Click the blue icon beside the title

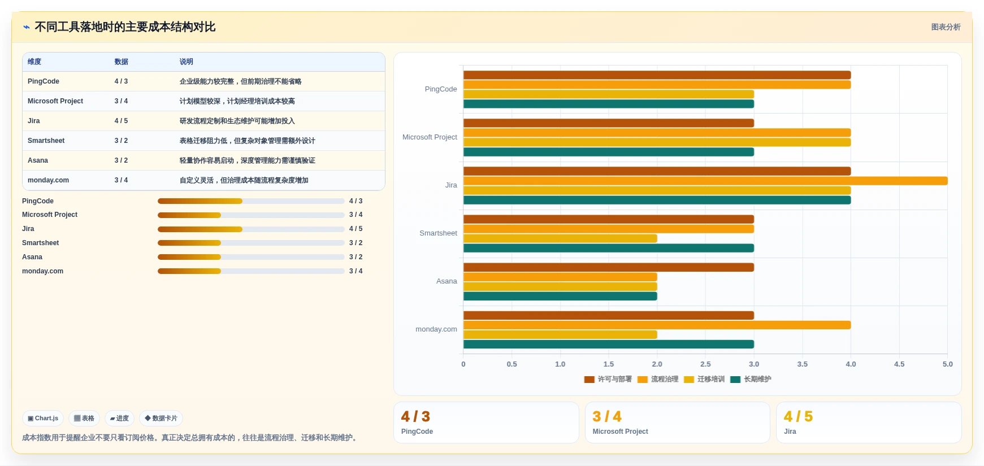[26, 27]
